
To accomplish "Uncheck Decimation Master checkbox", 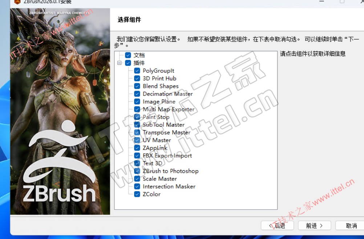I will click(x=137, y=94).
